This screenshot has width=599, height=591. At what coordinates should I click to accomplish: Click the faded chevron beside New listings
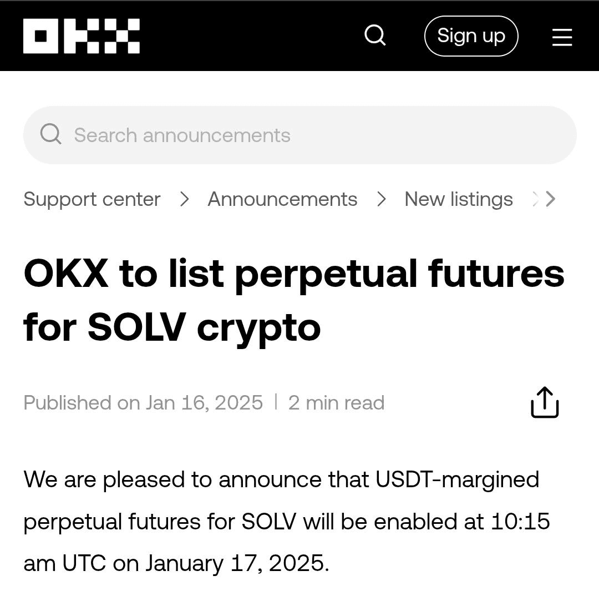(535, 199)
